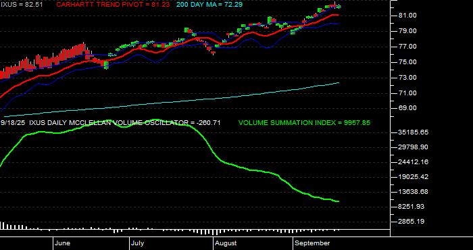
Task: Select September on the time axis
Action: (x=312, y=243)
